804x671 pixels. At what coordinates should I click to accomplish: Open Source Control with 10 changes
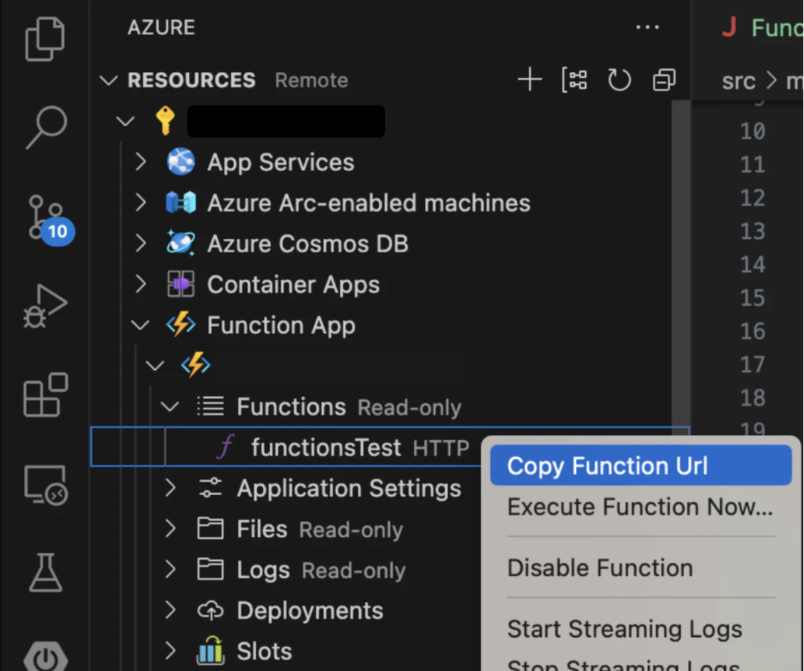(51, 219)
